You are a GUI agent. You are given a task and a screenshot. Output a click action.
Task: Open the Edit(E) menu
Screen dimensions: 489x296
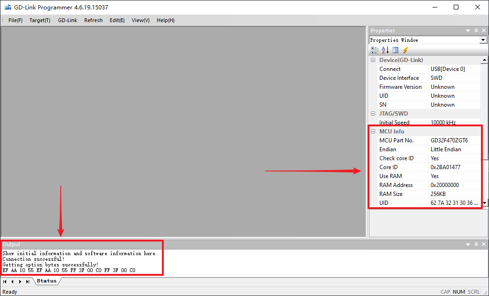(x=117, y=20)
